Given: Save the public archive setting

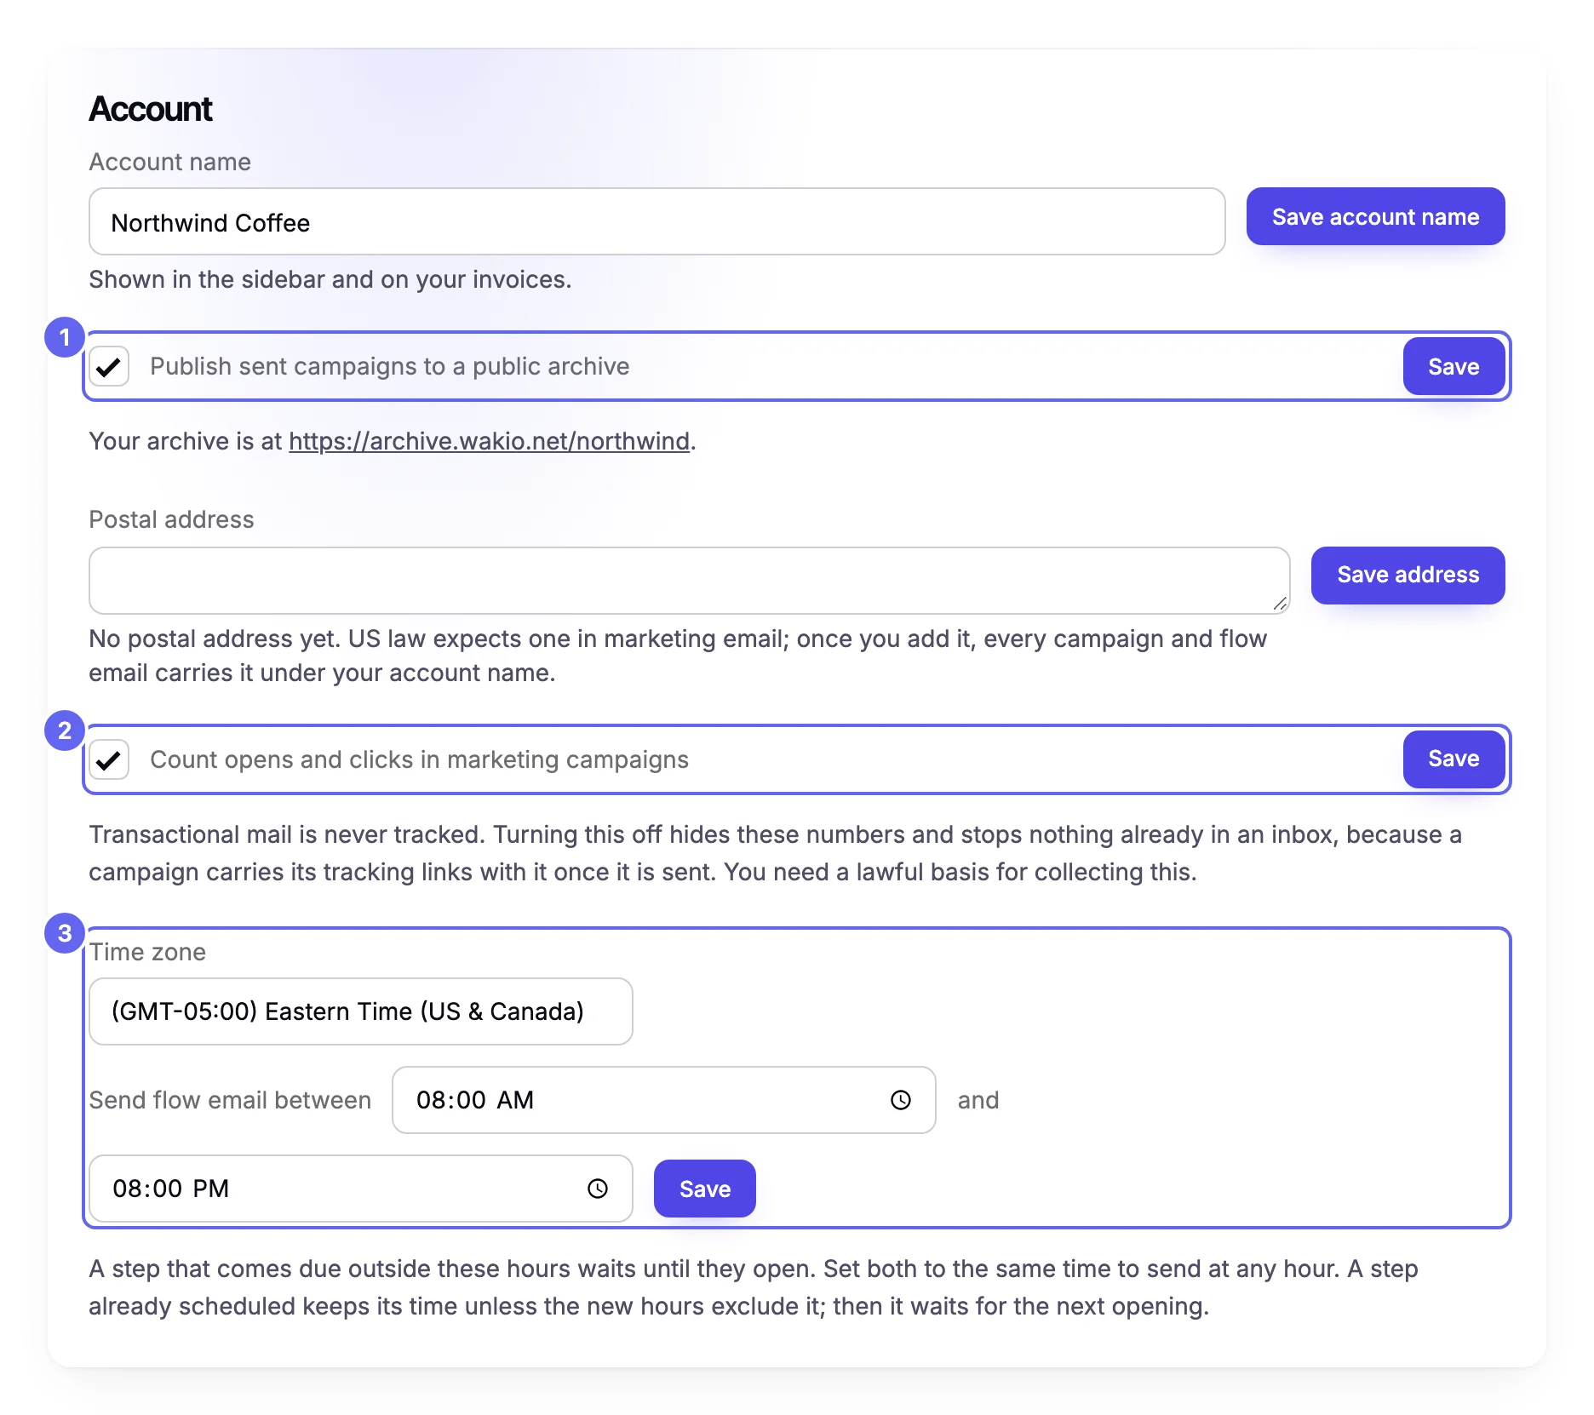Looking at the screenshot, I should 1454,366.
